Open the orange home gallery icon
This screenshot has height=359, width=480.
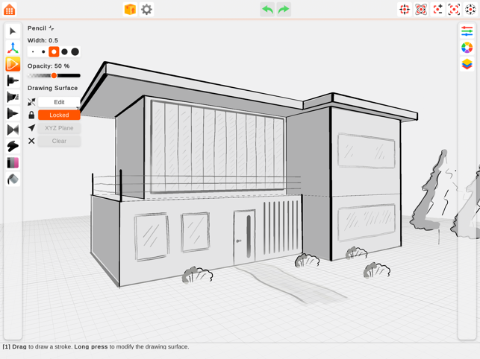tap(9, 10)
